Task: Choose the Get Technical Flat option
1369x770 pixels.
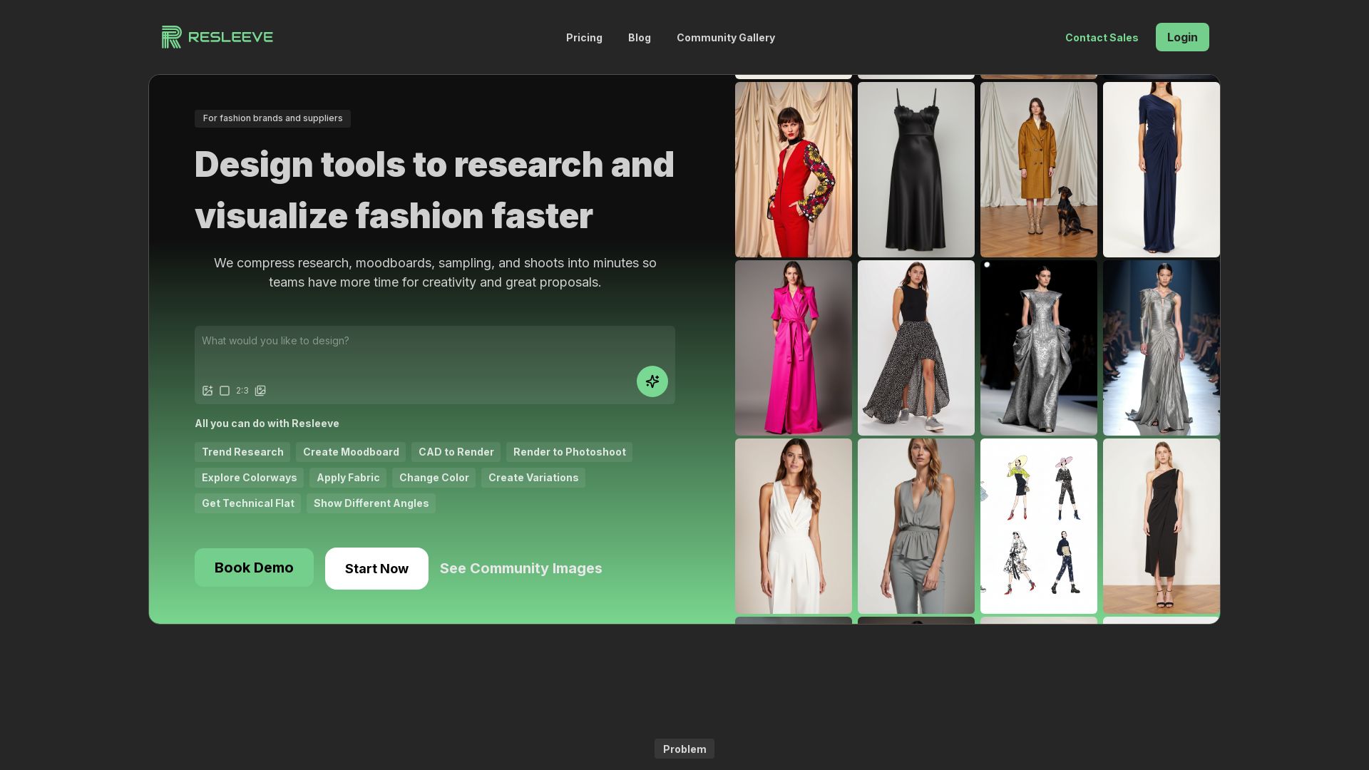Action: click(x=247, y=503)
